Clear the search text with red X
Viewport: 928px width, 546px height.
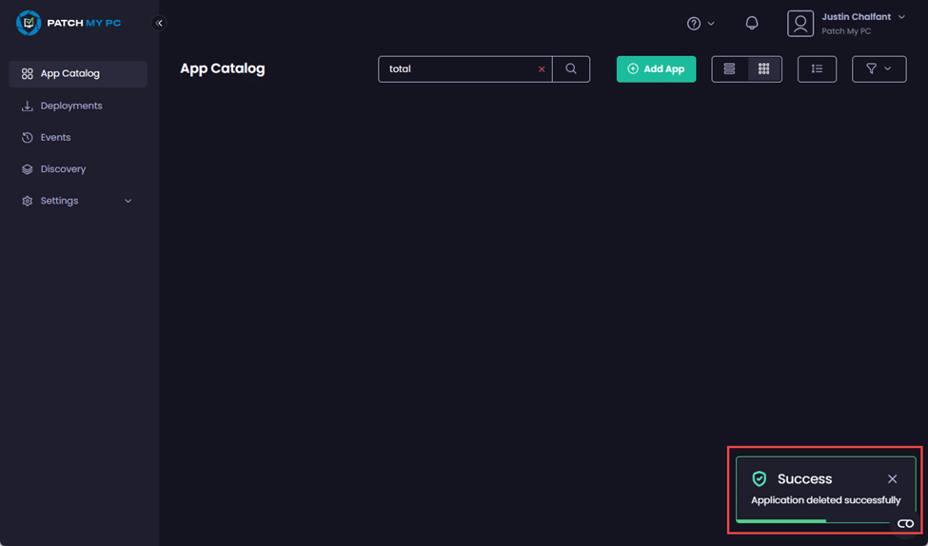[542, 69]
